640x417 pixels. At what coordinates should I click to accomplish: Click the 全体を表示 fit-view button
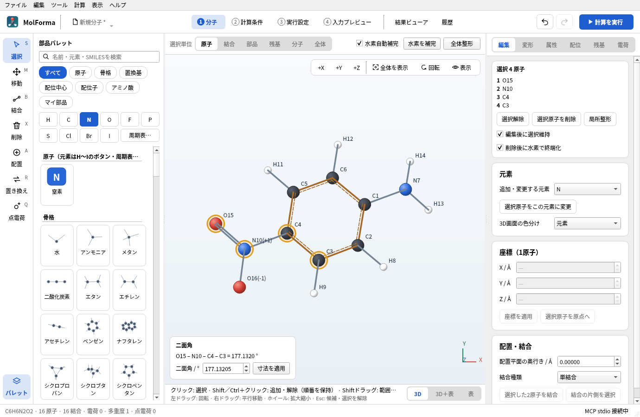click(390, 68)
